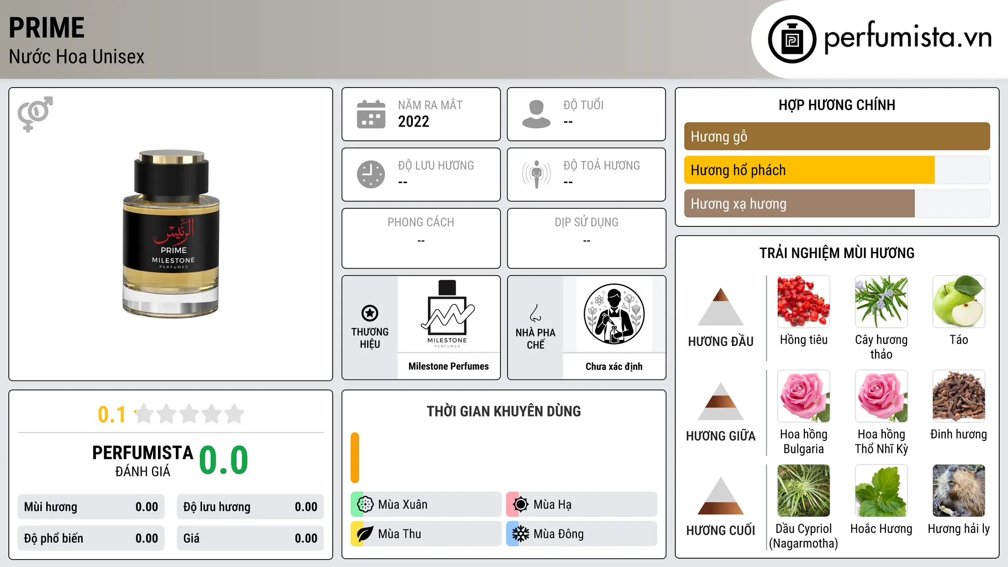Click the HỢP HƯƠNG CHÍNH heading
This screenshot has width=1008, height=567.
coord(837,105)
